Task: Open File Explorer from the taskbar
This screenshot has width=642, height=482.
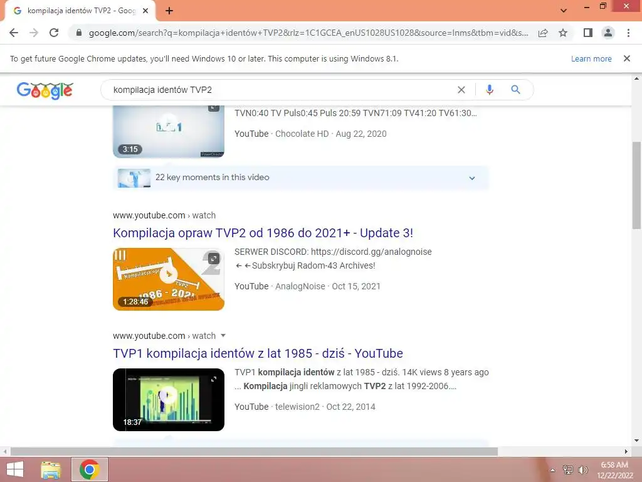Action: coord(51,469)
